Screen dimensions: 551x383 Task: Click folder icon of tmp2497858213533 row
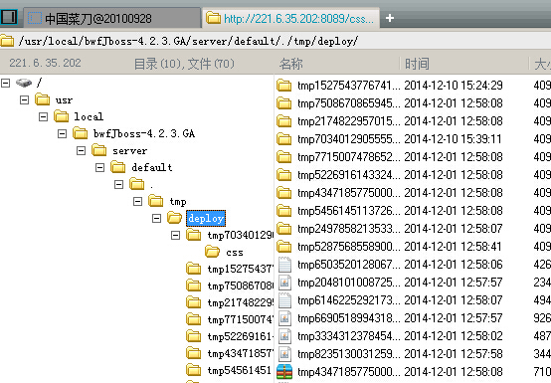pyautogui.click(x=283, y=229)
